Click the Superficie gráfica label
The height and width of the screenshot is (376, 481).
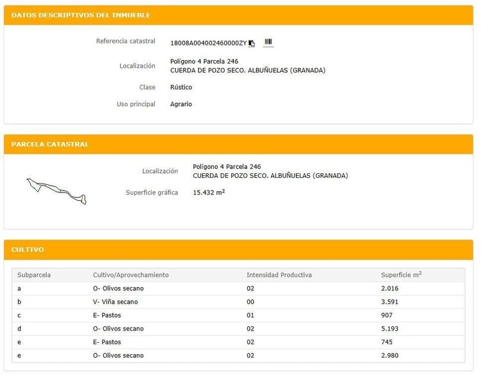(152, 192)
